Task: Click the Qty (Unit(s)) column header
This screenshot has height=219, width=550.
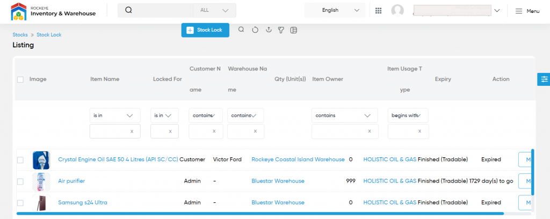Action: [x=290, y=79]
